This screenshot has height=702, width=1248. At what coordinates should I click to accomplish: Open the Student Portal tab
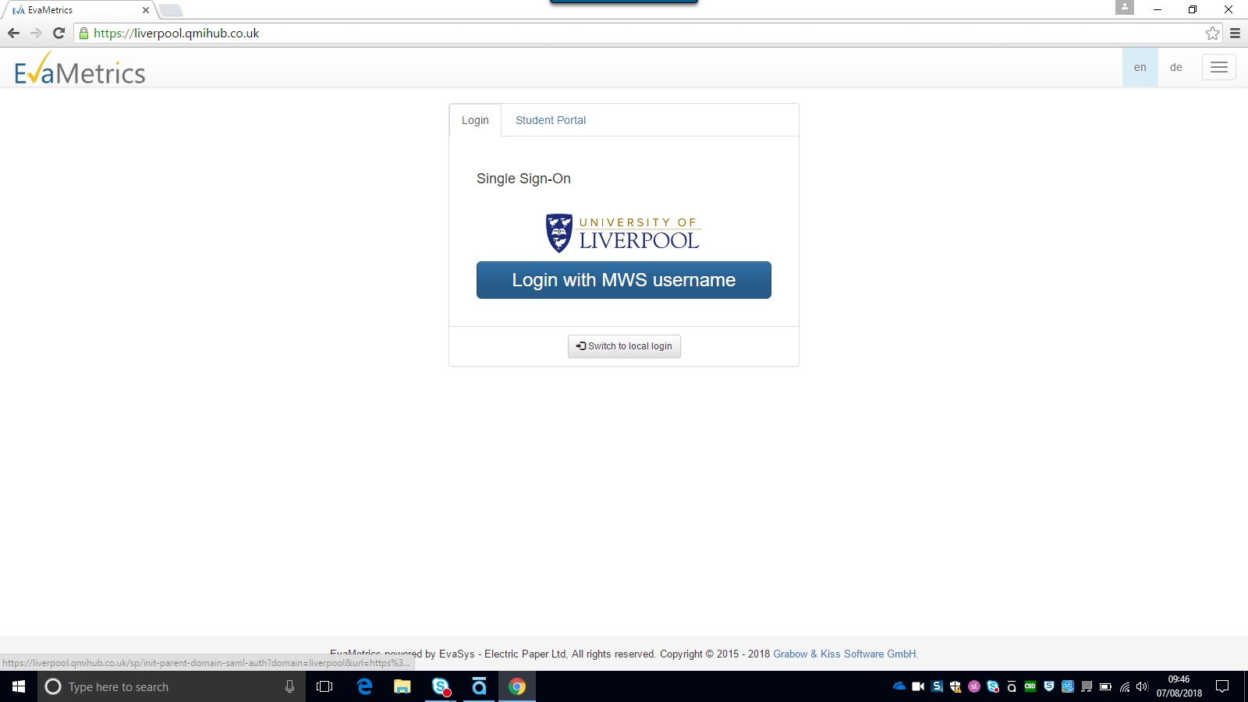[551, 120]
